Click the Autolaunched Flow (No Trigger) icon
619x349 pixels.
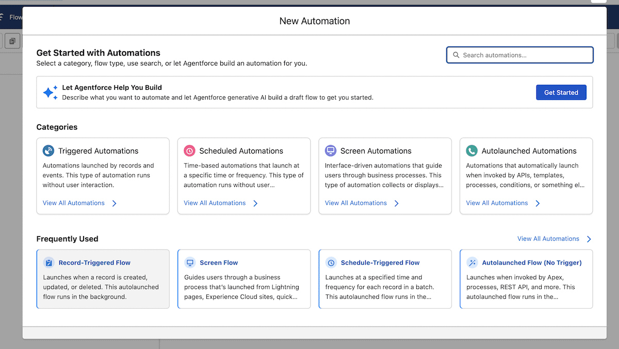pyautogui.click(x=472, y=263)
